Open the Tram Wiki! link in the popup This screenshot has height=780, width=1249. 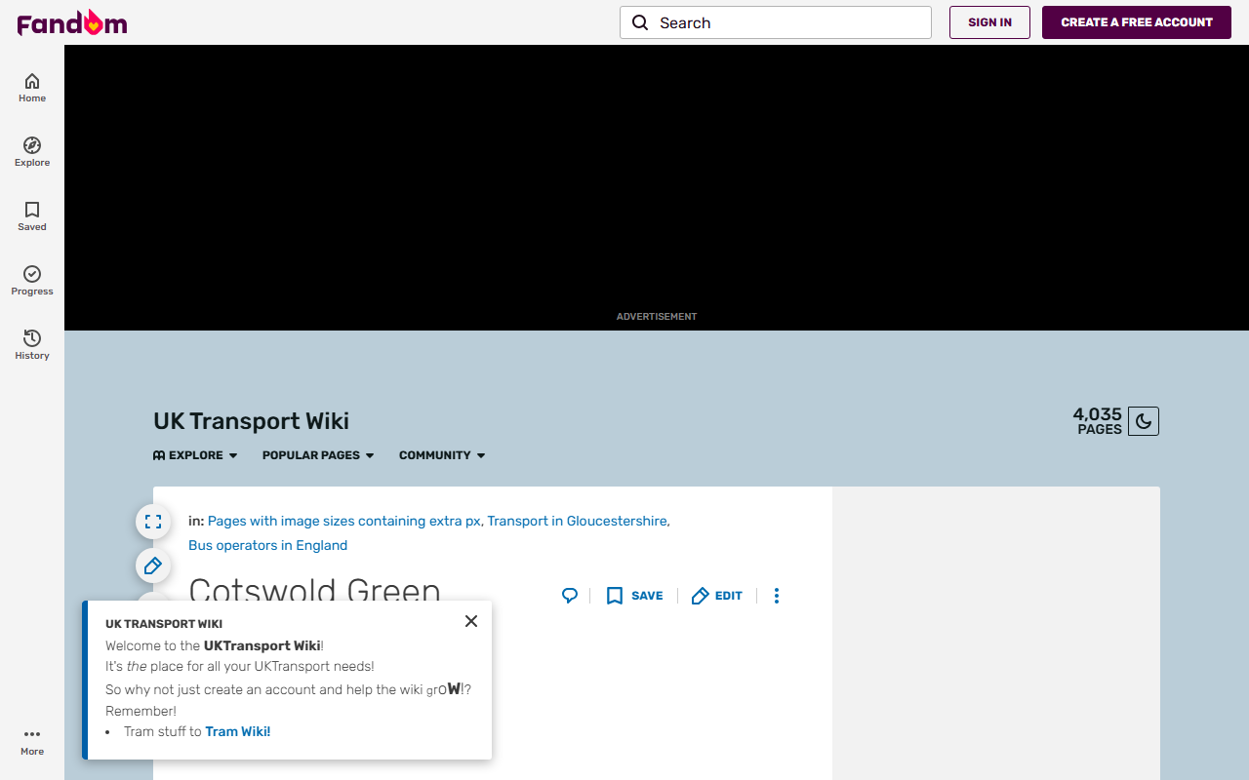click(238, 731)
